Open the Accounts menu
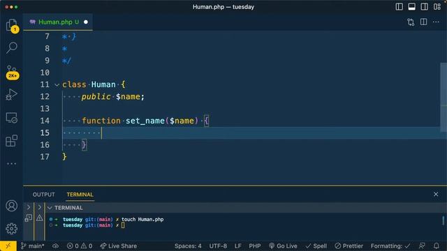 [x=11, y=206]
